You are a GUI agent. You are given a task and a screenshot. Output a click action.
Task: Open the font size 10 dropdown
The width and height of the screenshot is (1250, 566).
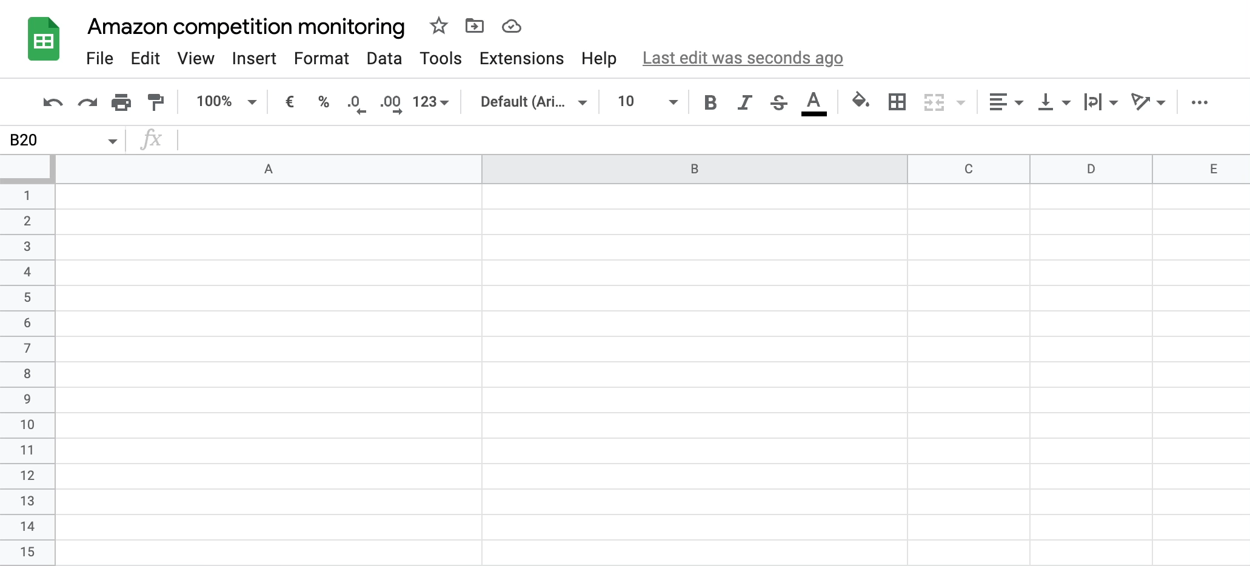click(646, 102)
